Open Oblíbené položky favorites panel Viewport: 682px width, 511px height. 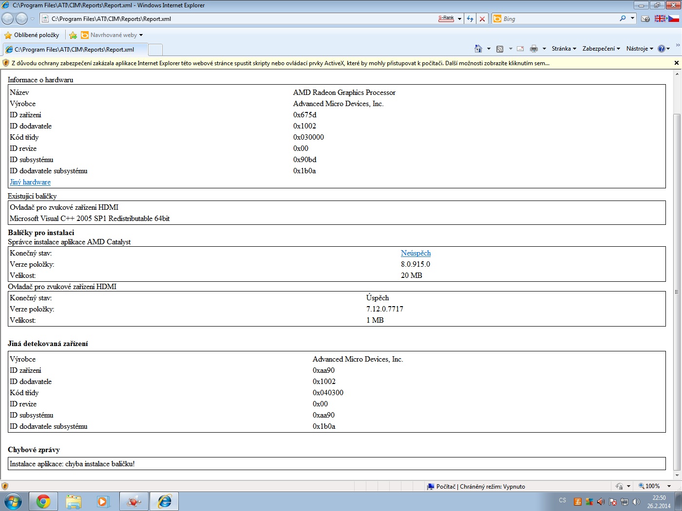pyautogui.click(x=32, y=35)
